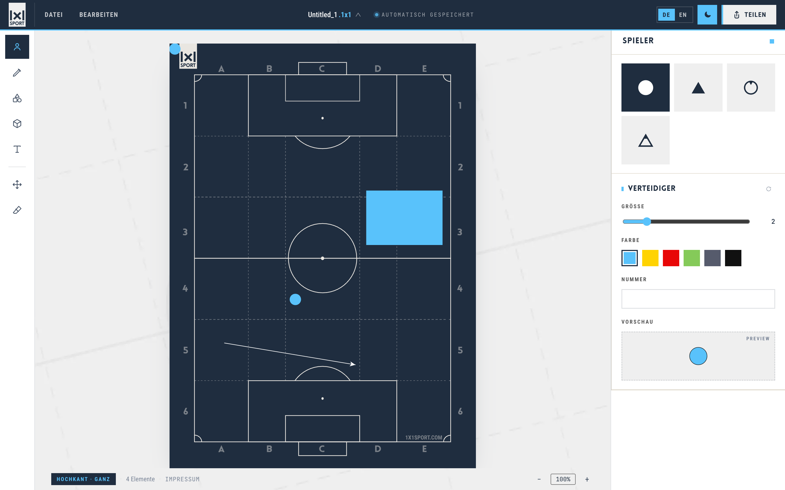This screenshot has width=785, height=490.
Task: Choose the filled circle player shape
Action: [x=645, y=87]
